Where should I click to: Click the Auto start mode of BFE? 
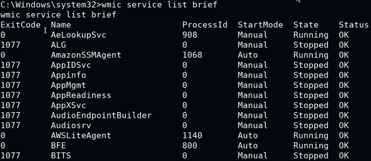(x=248, y=145)
